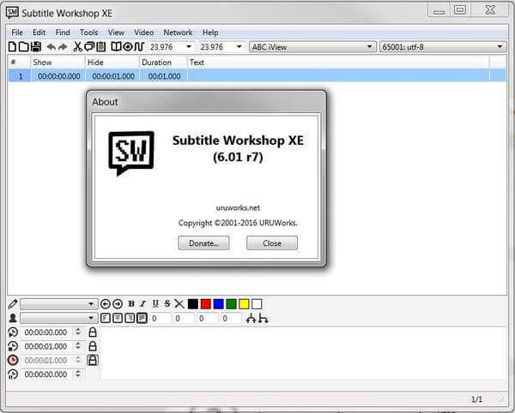This screenshot has height=413, width=515.
Task: Click the SW logo in About dialog
Action: point(131,153)
